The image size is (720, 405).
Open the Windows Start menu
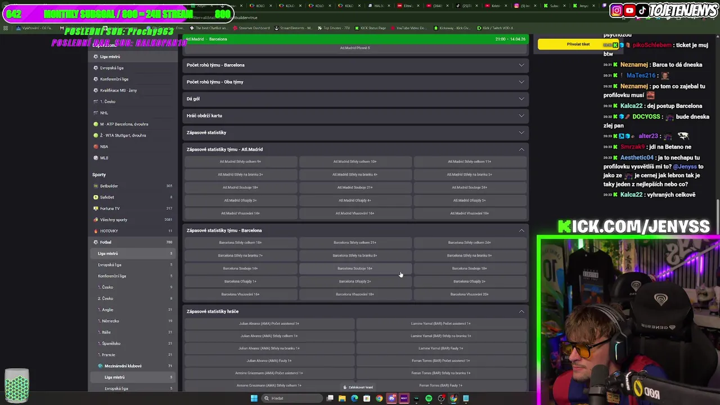[x=254, y=398]
